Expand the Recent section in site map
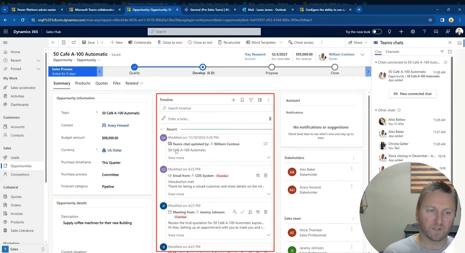The height and width of the screenshot is (253, 465). click(38, 61)
